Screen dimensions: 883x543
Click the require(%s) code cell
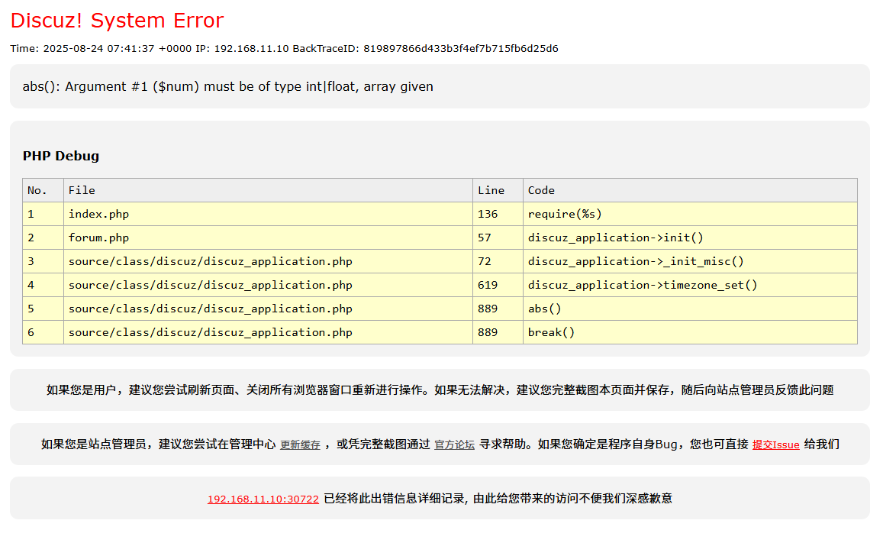[691, 214]
